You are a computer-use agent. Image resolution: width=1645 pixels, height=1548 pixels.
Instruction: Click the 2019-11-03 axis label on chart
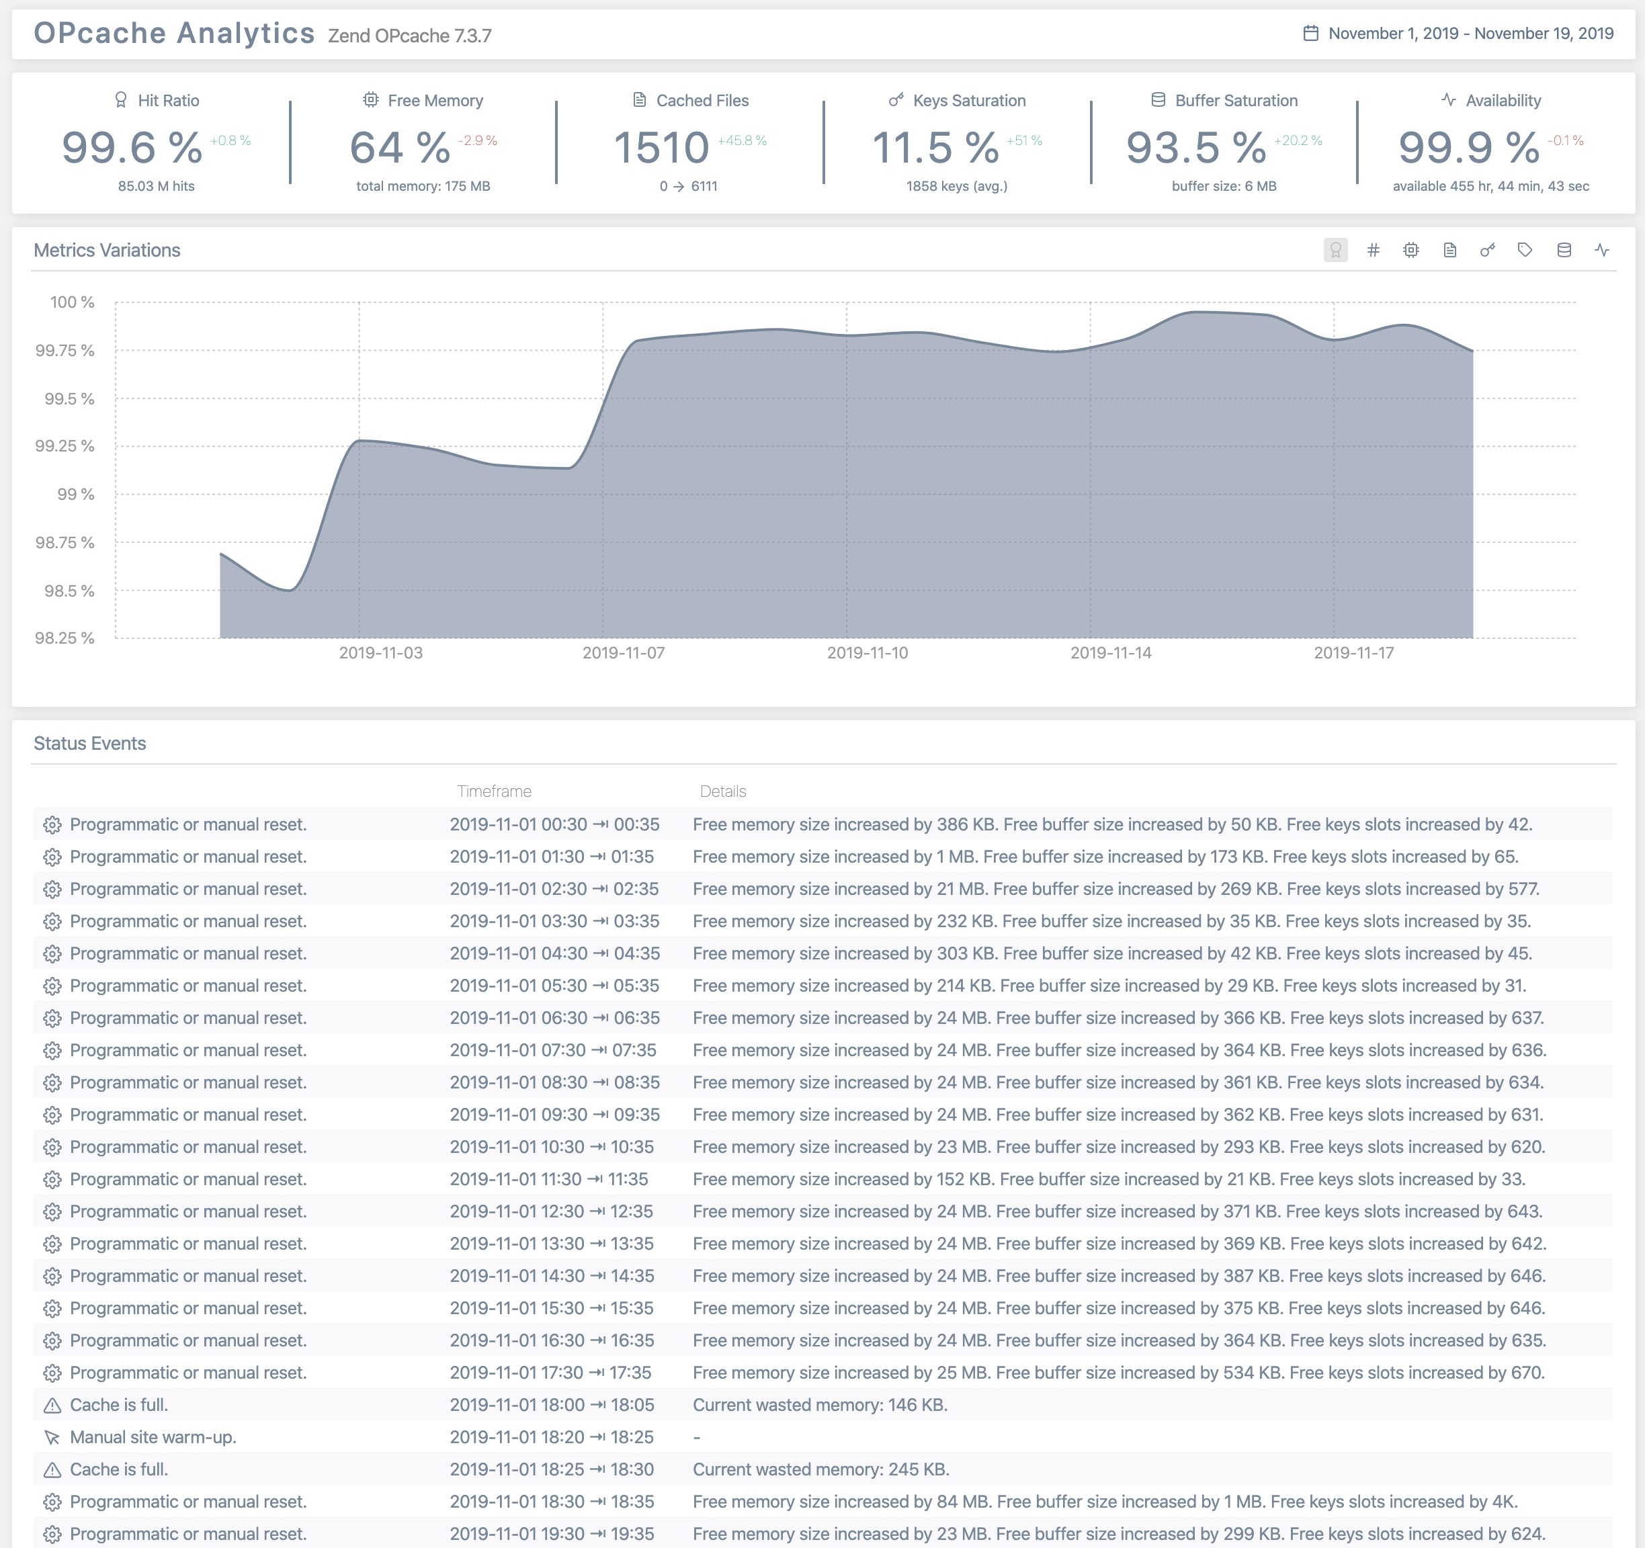[380, 653]
